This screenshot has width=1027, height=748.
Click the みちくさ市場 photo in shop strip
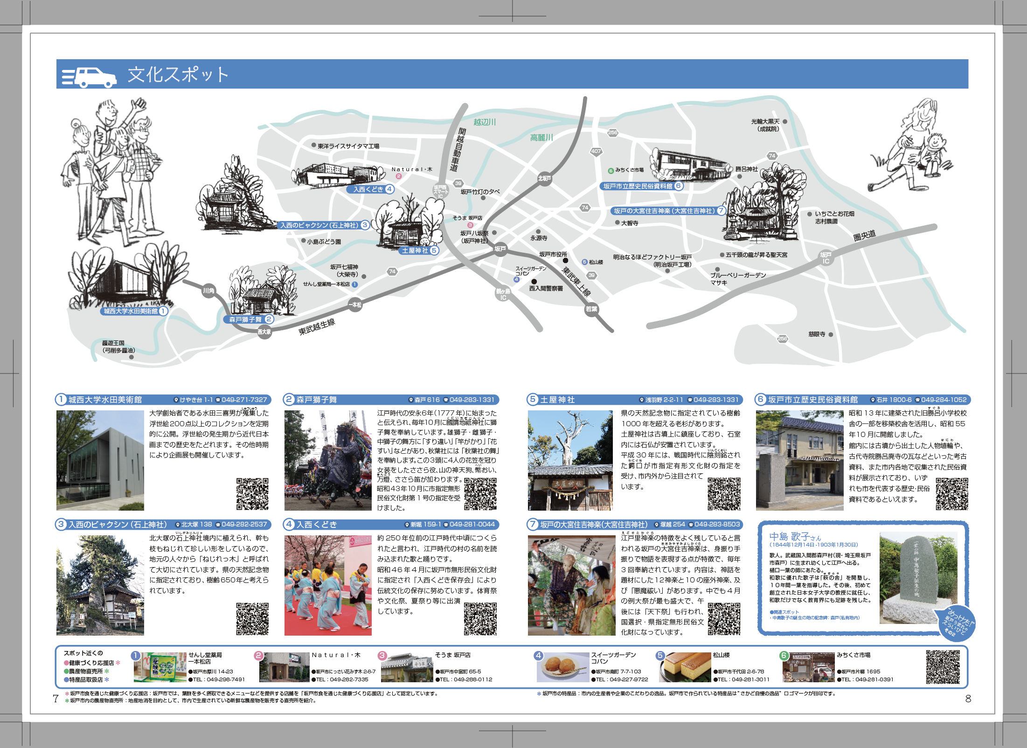(x=808, y=667)
